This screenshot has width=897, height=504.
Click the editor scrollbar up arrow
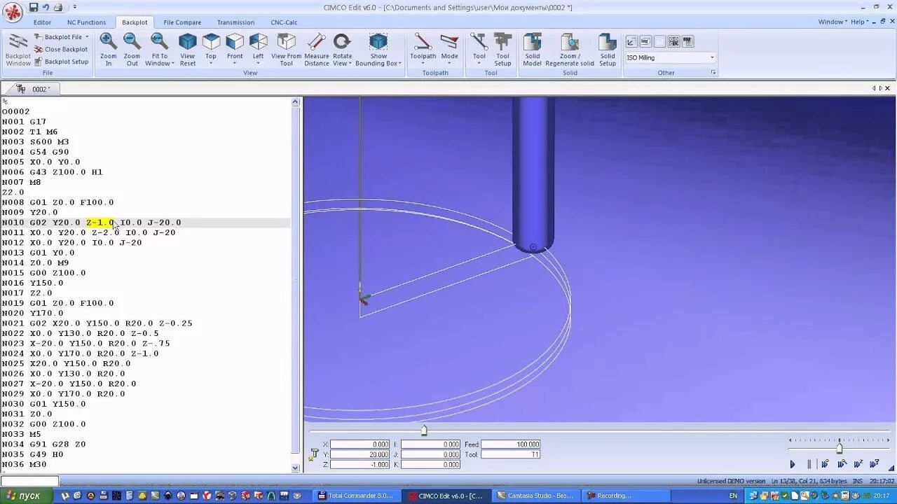(296, 102)
